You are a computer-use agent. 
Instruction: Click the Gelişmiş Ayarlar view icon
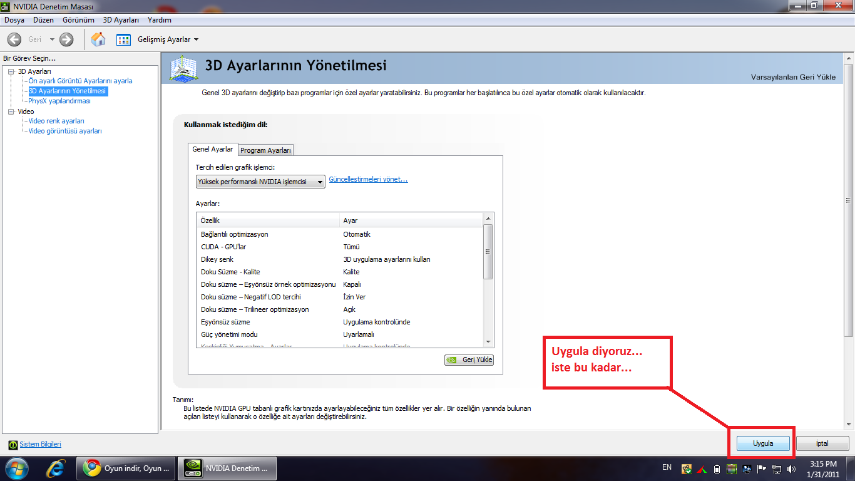(x=123, y=39)
